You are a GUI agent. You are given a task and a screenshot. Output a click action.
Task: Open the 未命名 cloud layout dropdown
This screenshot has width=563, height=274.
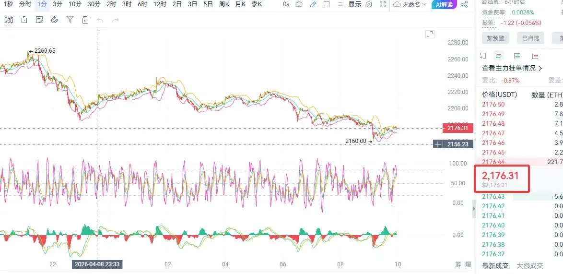[410, 4]
